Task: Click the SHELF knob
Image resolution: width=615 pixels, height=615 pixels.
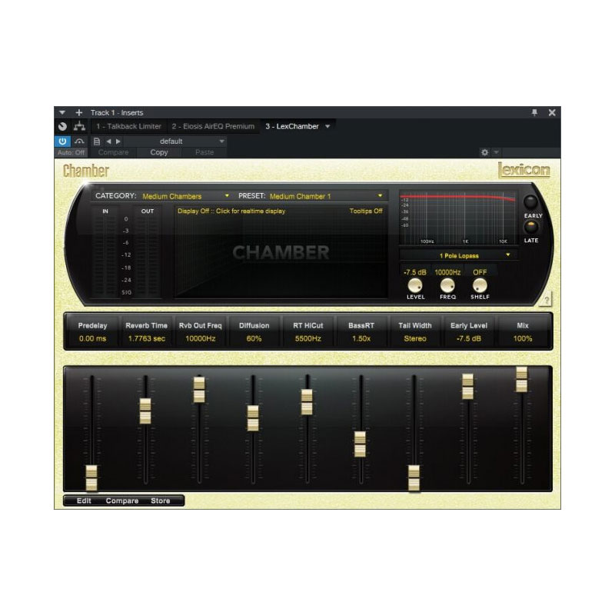Action: pos(480,285)
